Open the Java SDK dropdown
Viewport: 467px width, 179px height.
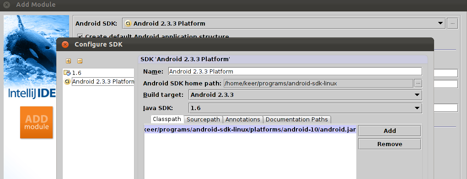coord(305,108)
